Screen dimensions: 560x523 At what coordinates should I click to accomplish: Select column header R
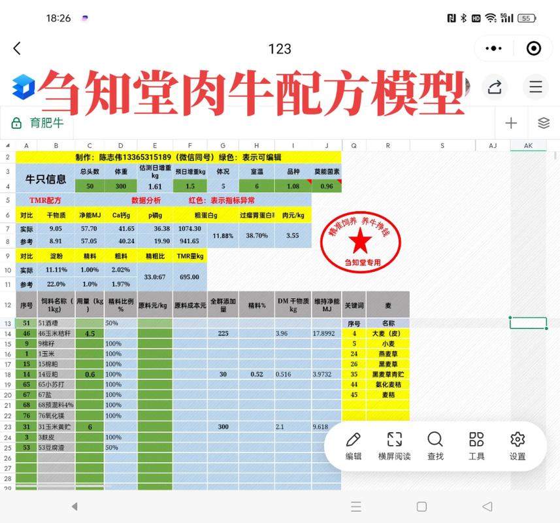click(x=388, y=145)
